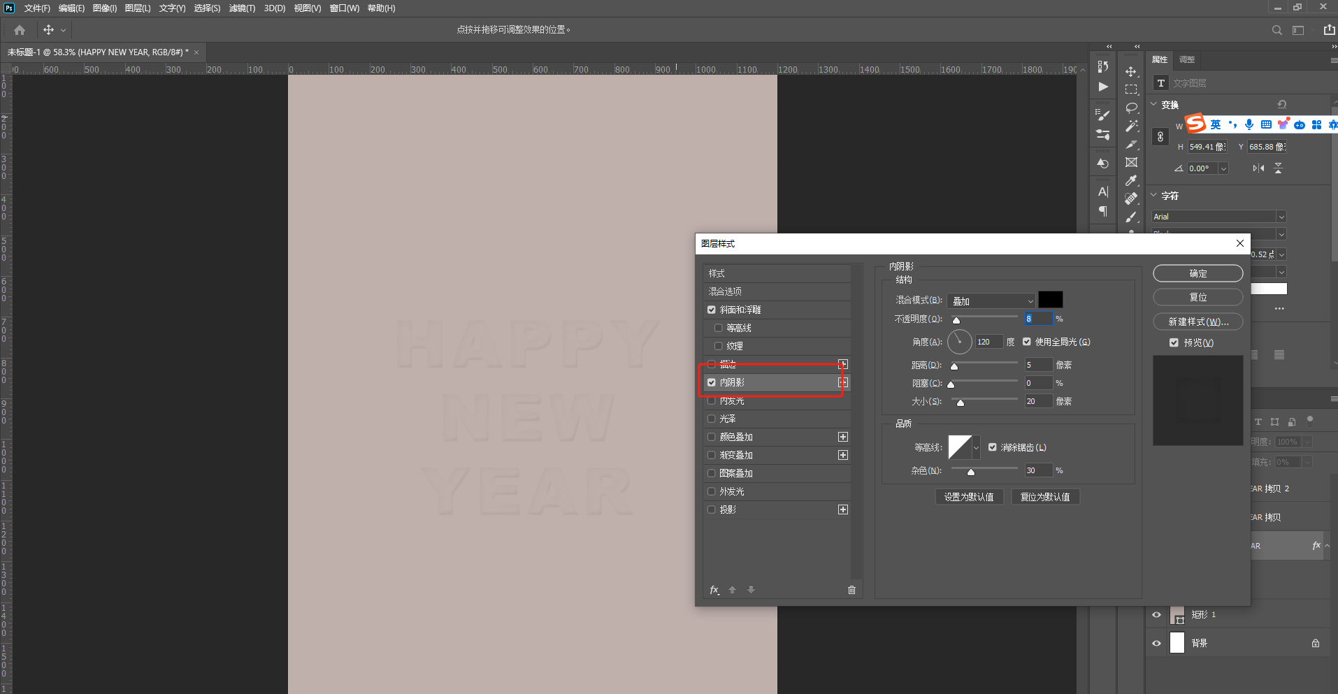Click the delete effect trash icon
This screenshot has height=694, width=1338.
[851, 590]
